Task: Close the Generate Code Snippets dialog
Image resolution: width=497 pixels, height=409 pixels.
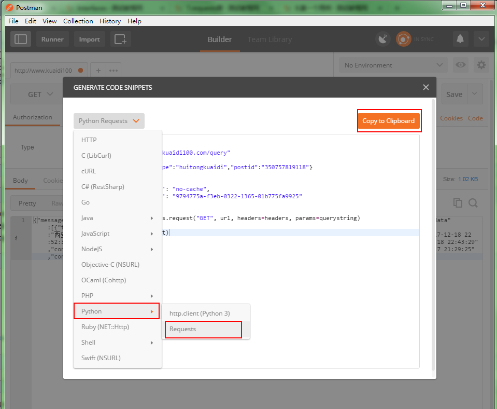Action: point(425,87)
